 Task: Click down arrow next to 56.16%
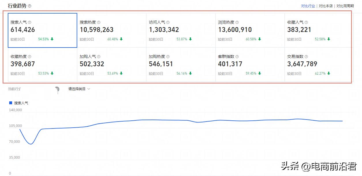pyautogui.click(x=191, y=73)
